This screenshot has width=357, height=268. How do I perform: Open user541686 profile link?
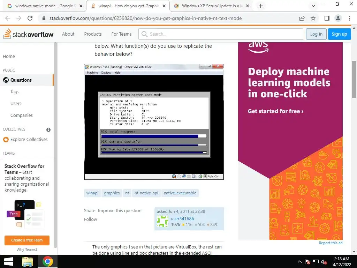click(x=182, y=218)
